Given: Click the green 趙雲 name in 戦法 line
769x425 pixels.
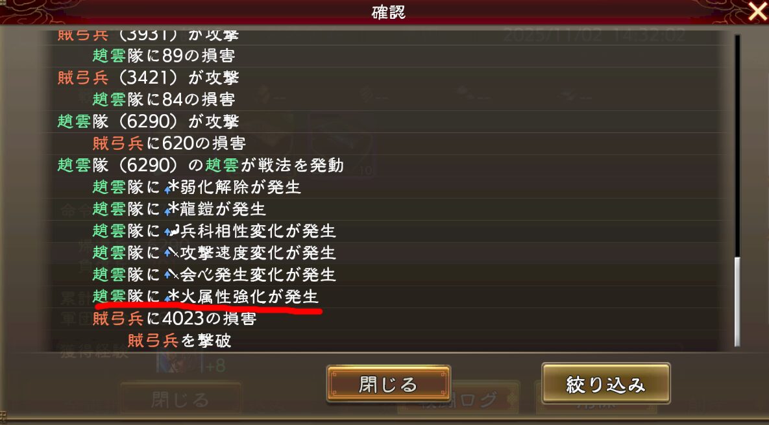Looking at the screenshot, I should [x=222, y=165].
